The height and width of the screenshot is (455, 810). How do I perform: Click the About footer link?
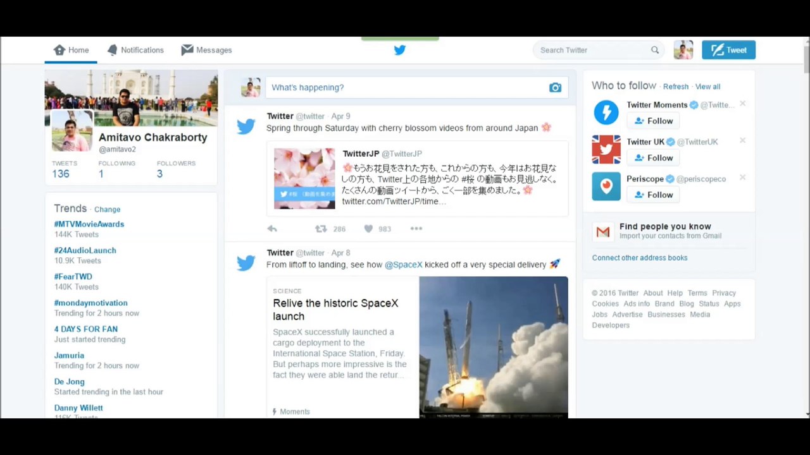653,293
